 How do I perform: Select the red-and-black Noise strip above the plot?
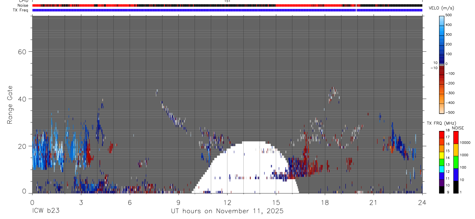pyautogui.click(x=227, y=5)
